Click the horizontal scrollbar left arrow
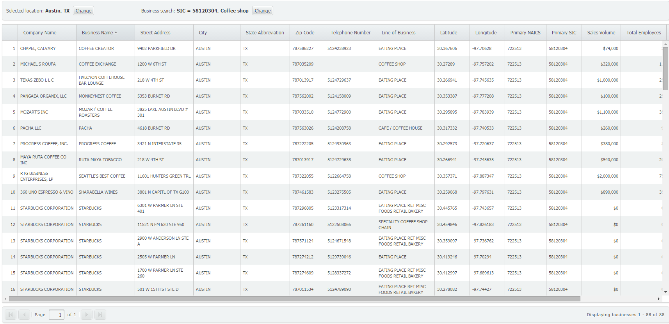This screenshot has height=324, width=669. (5, 299)
